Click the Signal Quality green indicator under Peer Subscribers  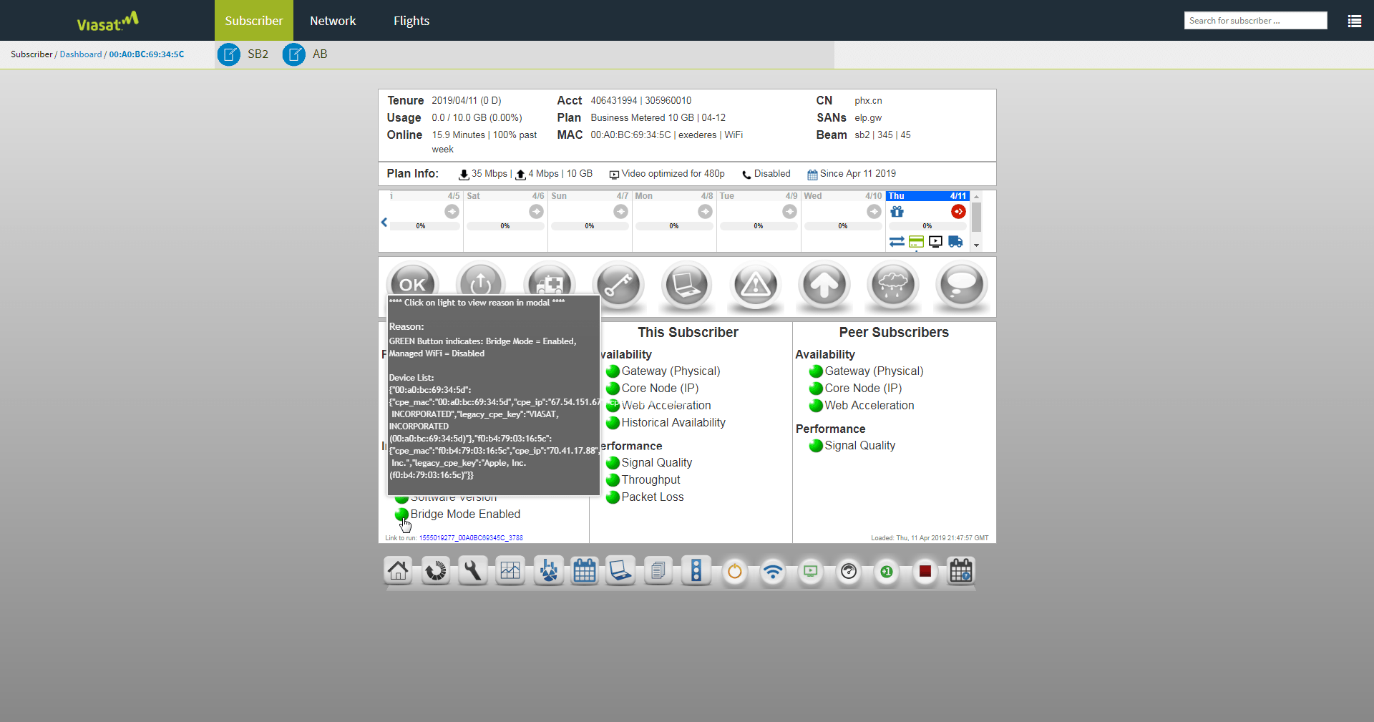click(816, 446)
